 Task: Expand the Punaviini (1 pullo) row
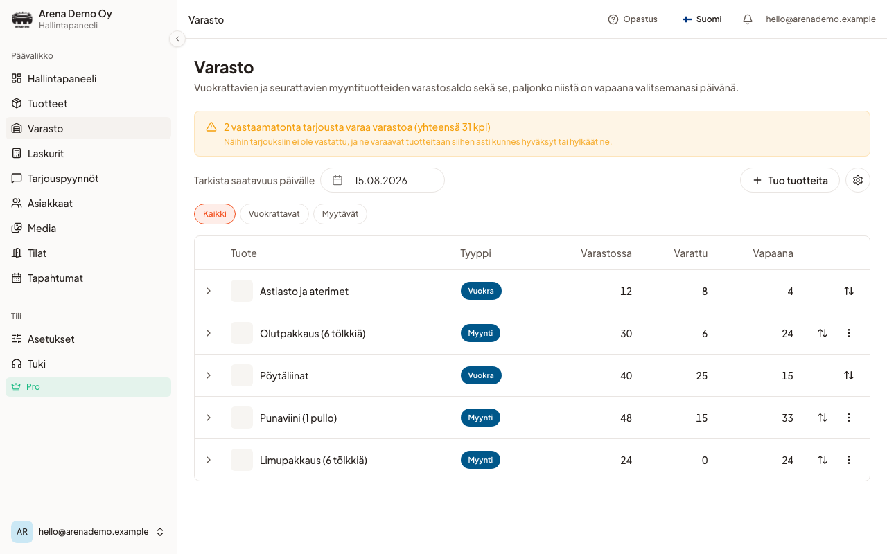click(x=209, y=418)
